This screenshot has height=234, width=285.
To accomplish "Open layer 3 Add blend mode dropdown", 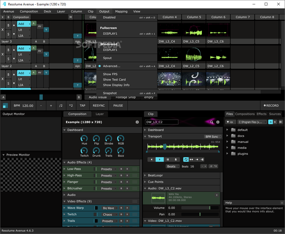I will 24,24.
